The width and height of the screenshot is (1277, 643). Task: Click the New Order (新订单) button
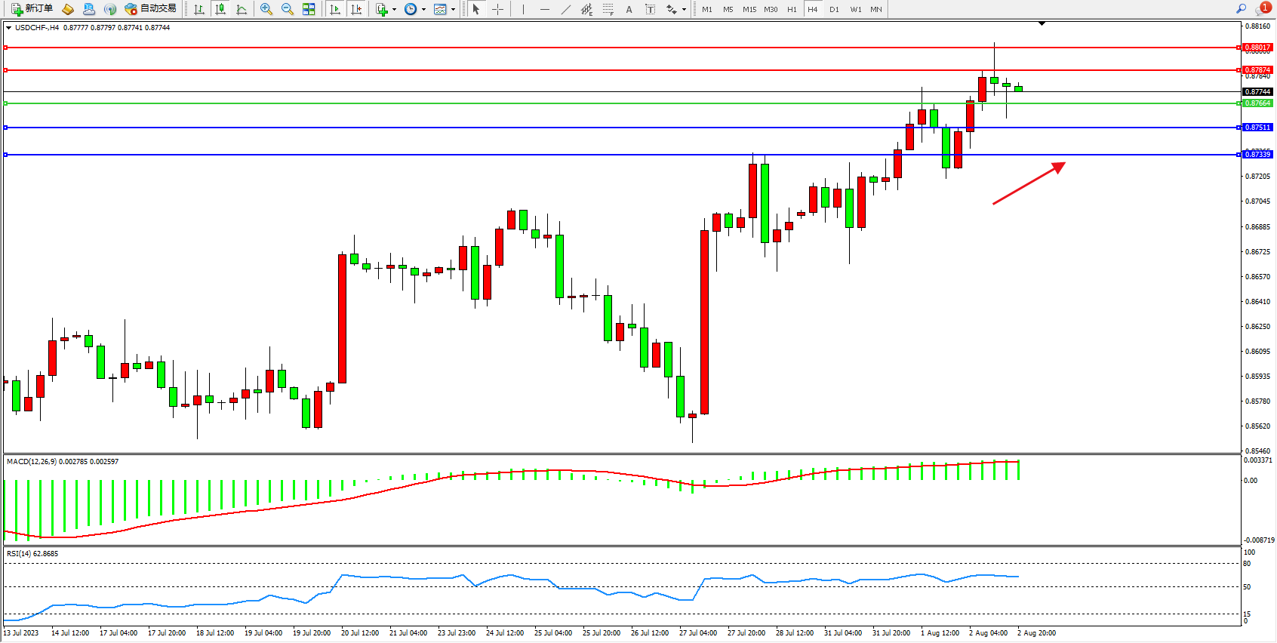[x=32, y=9]
